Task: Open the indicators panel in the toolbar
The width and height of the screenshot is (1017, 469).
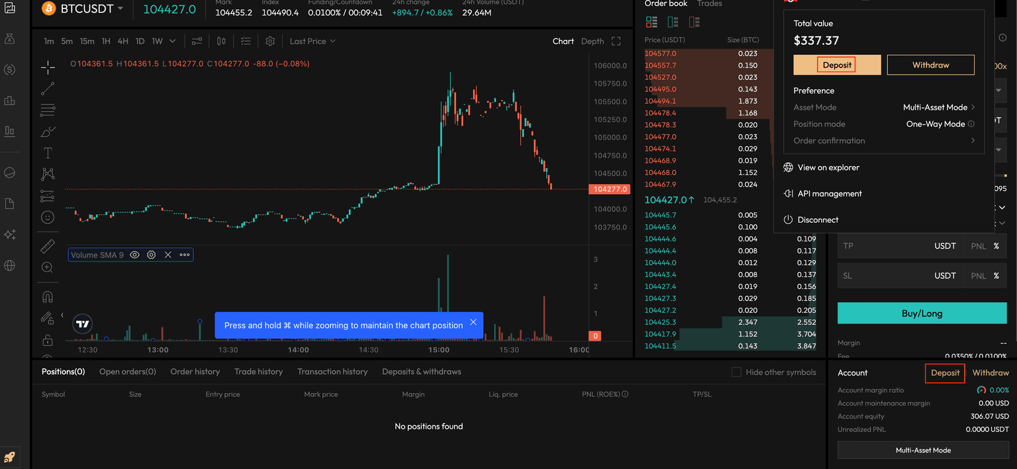Action: click(x=197, y=41)
